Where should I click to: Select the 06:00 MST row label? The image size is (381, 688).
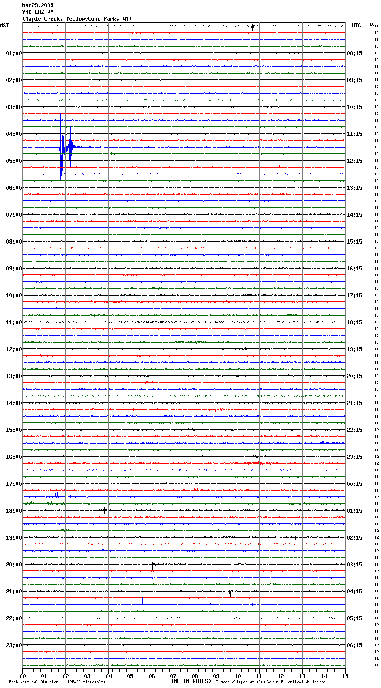[14, 188]
